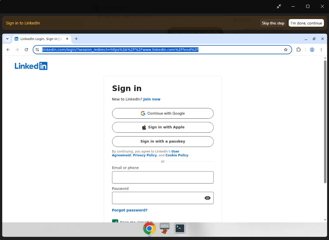The width and height of the screenshot is (329, 240).
Task: Open the Chrome extensions puzzle icon
Action: (298, 50)
